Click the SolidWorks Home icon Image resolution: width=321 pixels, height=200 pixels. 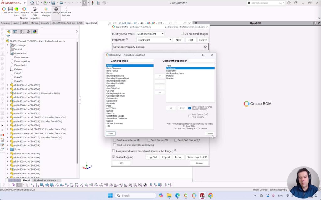pyautogui.click(x=32, y=3)
